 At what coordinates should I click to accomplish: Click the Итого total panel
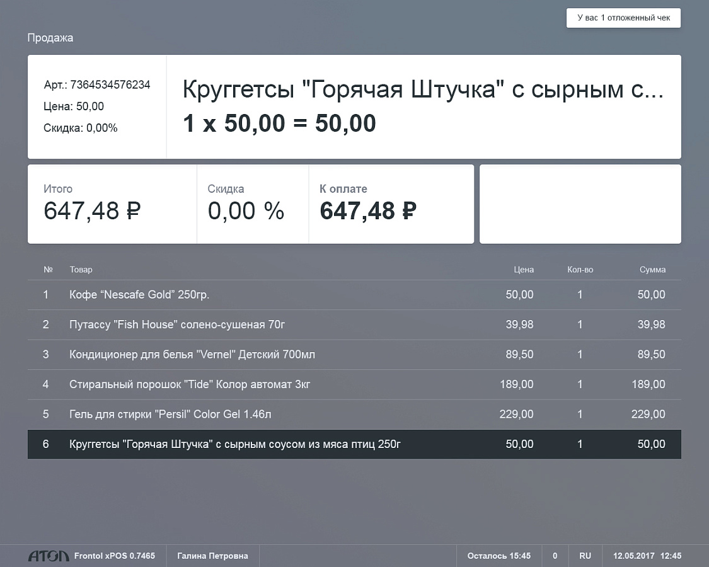click(x=112, y=204)
